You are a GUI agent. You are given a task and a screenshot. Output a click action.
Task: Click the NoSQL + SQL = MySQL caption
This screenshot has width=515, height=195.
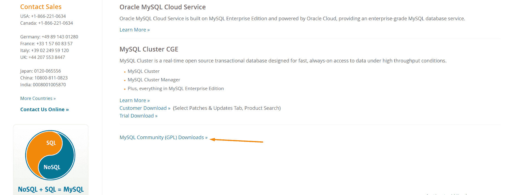[x=51, y=189]
